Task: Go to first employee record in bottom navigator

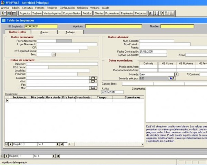Action: [x=2, y=156]
